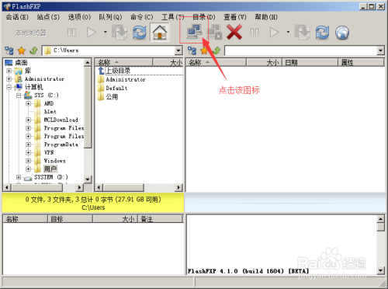388x289 pixels.
Task: Open the 选项(O) menu
Action: click(79, 17)
